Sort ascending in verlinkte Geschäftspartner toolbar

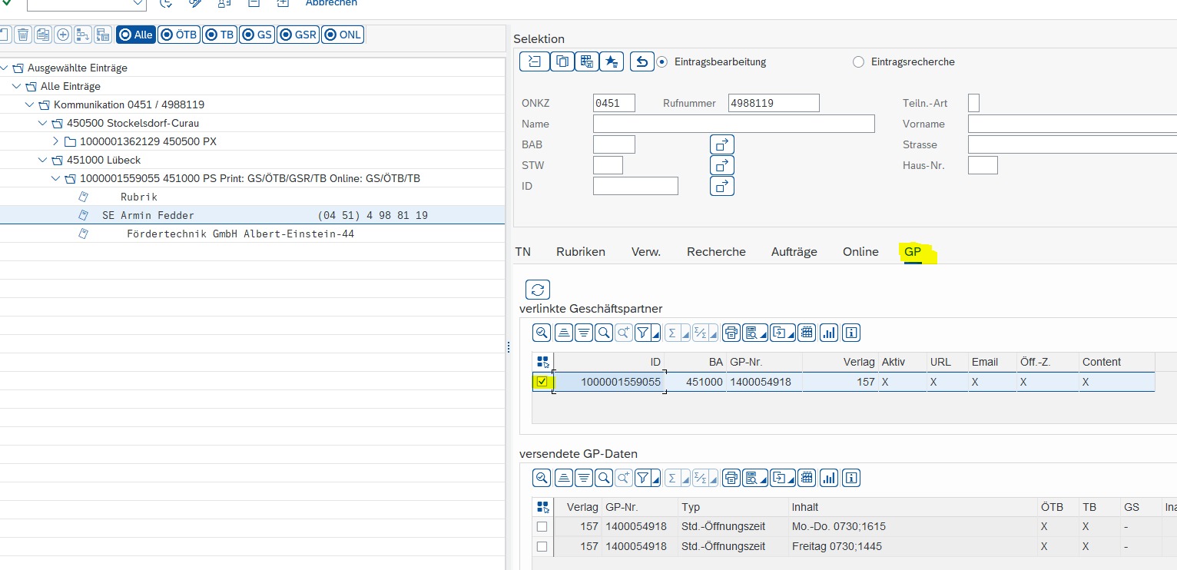(x=564, y=333)
